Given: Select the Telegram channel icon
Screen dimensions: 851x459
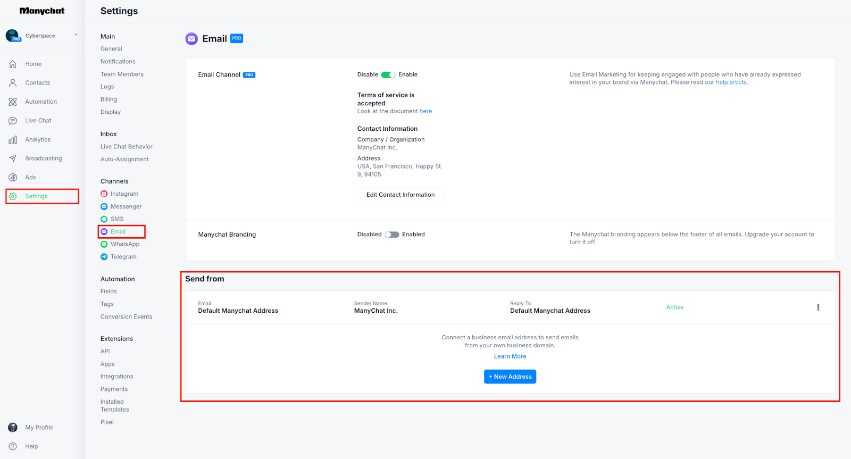Looking at the screenshot, I should 104,257.
